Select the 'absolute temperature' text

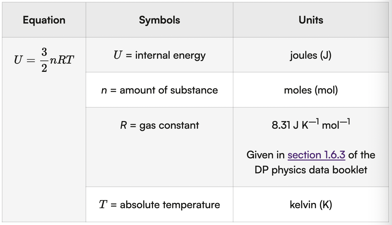pos(170,205)
